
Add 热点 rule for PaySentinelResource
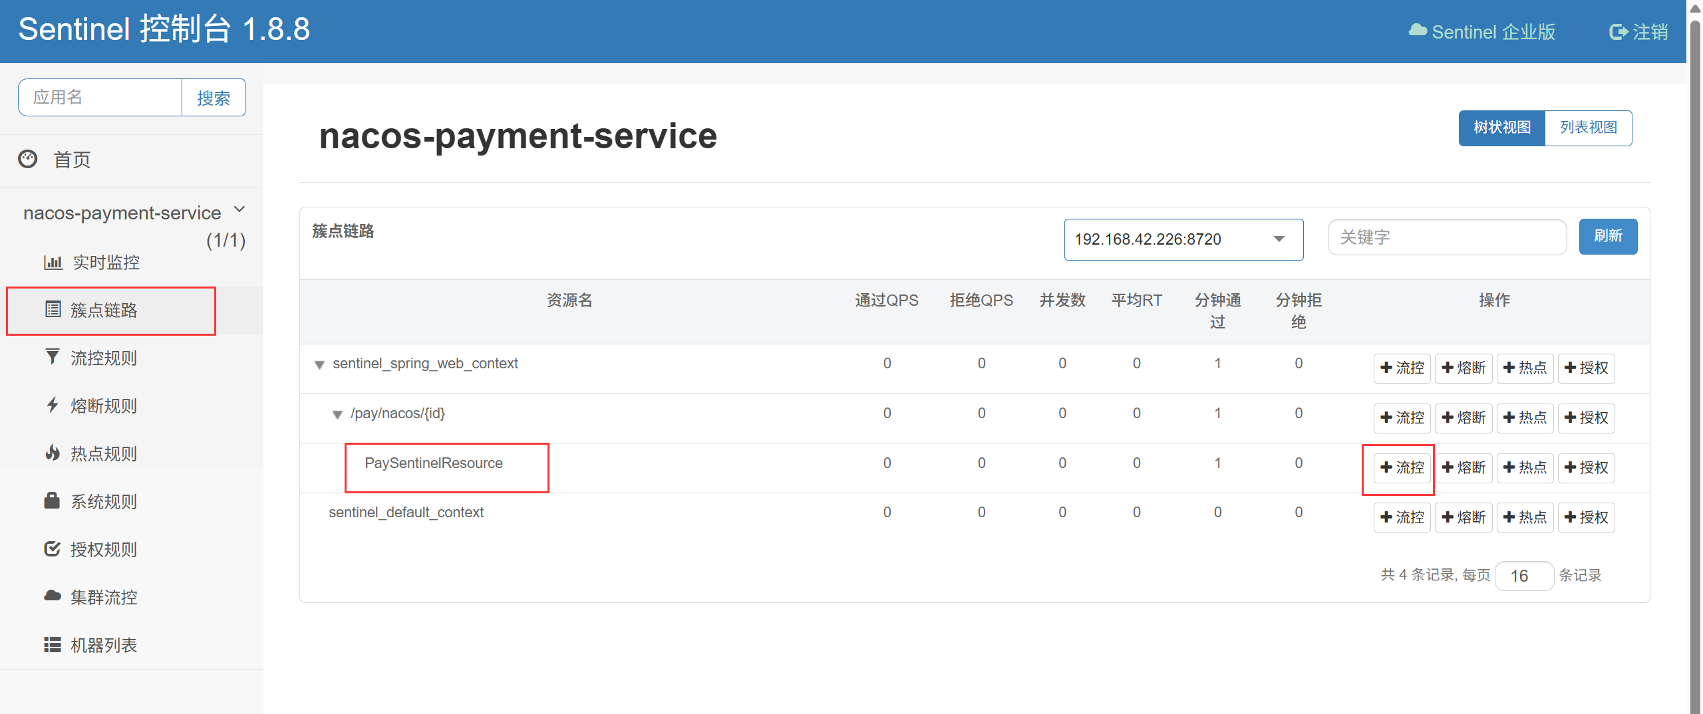1525,467
